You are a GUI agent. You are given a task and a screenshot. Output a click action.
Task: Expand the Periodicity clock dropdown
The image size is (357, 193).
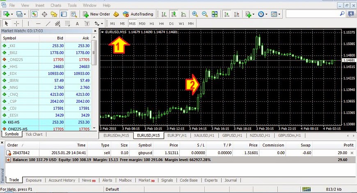coord(266,14)
